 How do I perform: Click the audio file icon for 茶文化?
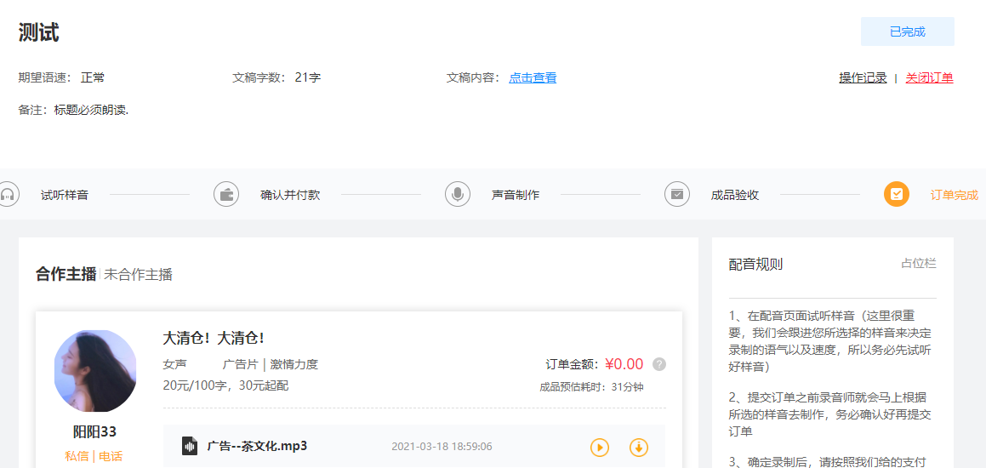coord(190,447)
